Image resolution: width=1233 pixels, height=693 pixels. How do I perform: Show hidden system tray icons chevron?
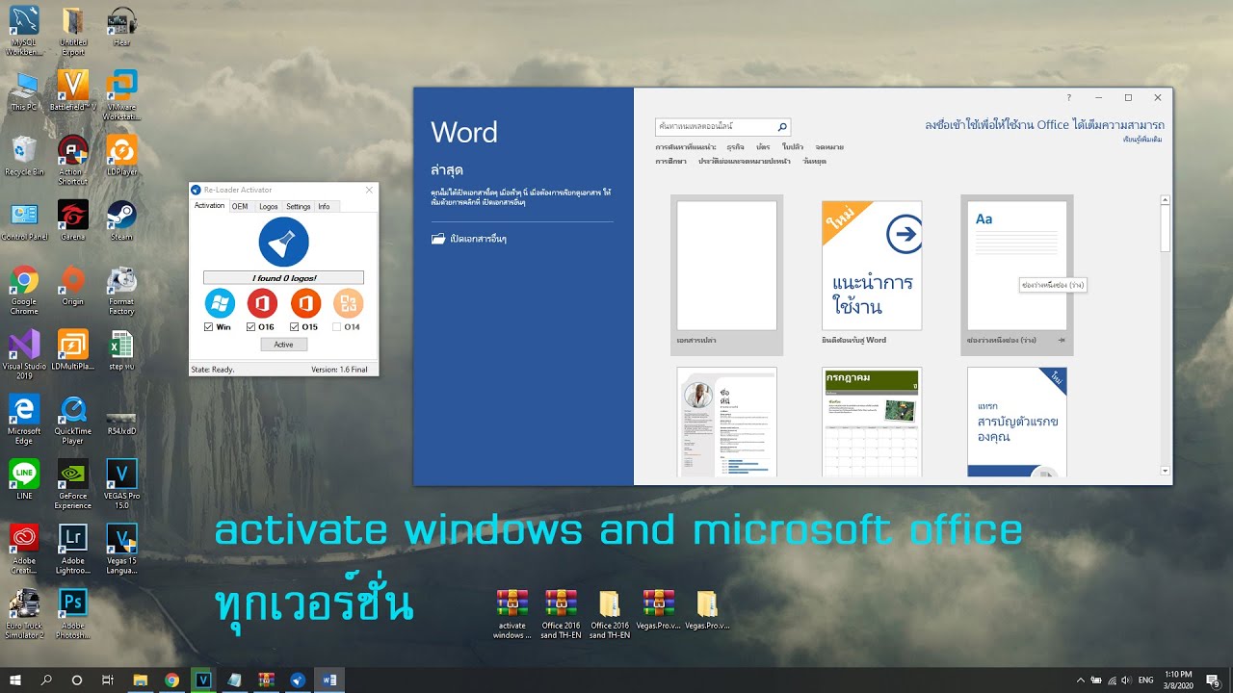(1081, 680)
